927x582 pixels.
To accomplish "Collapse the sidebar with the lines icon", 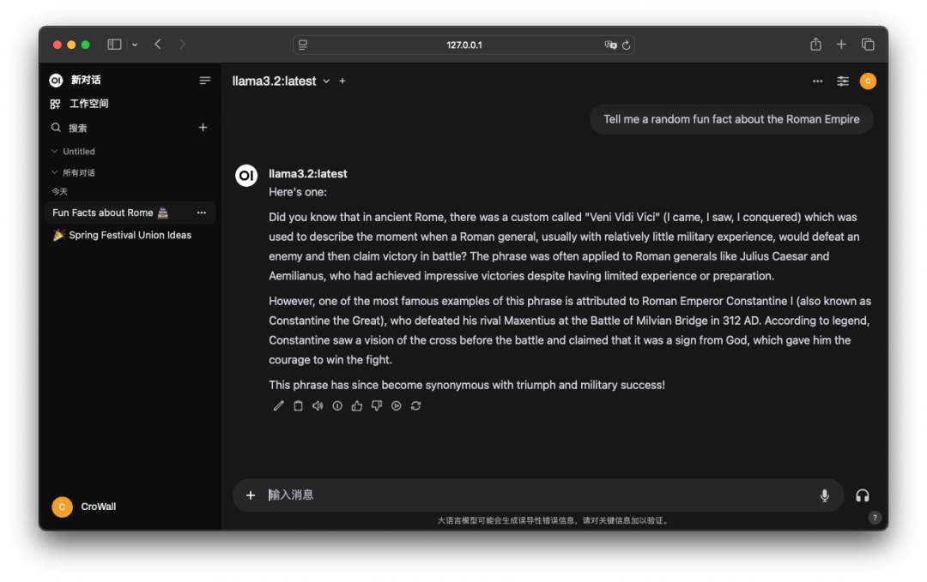I will coord(204,81).
